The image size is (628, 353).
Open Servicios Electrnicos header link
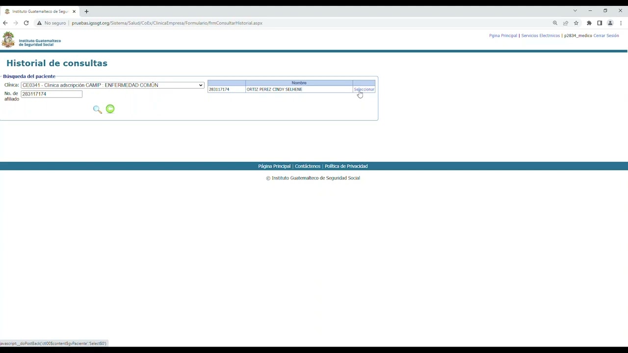click(540, 36)
